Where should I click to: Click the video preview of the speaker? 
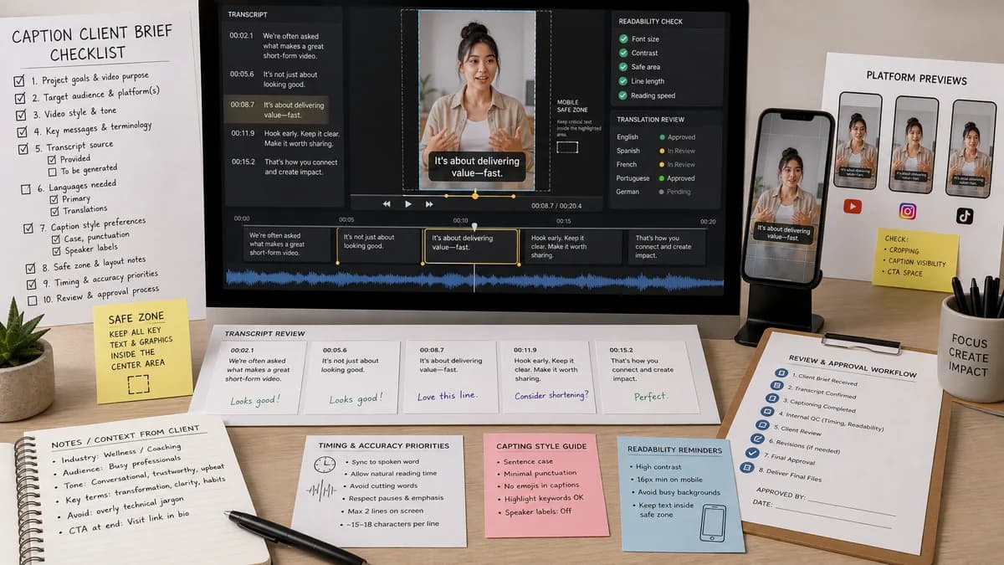point(477,100)
